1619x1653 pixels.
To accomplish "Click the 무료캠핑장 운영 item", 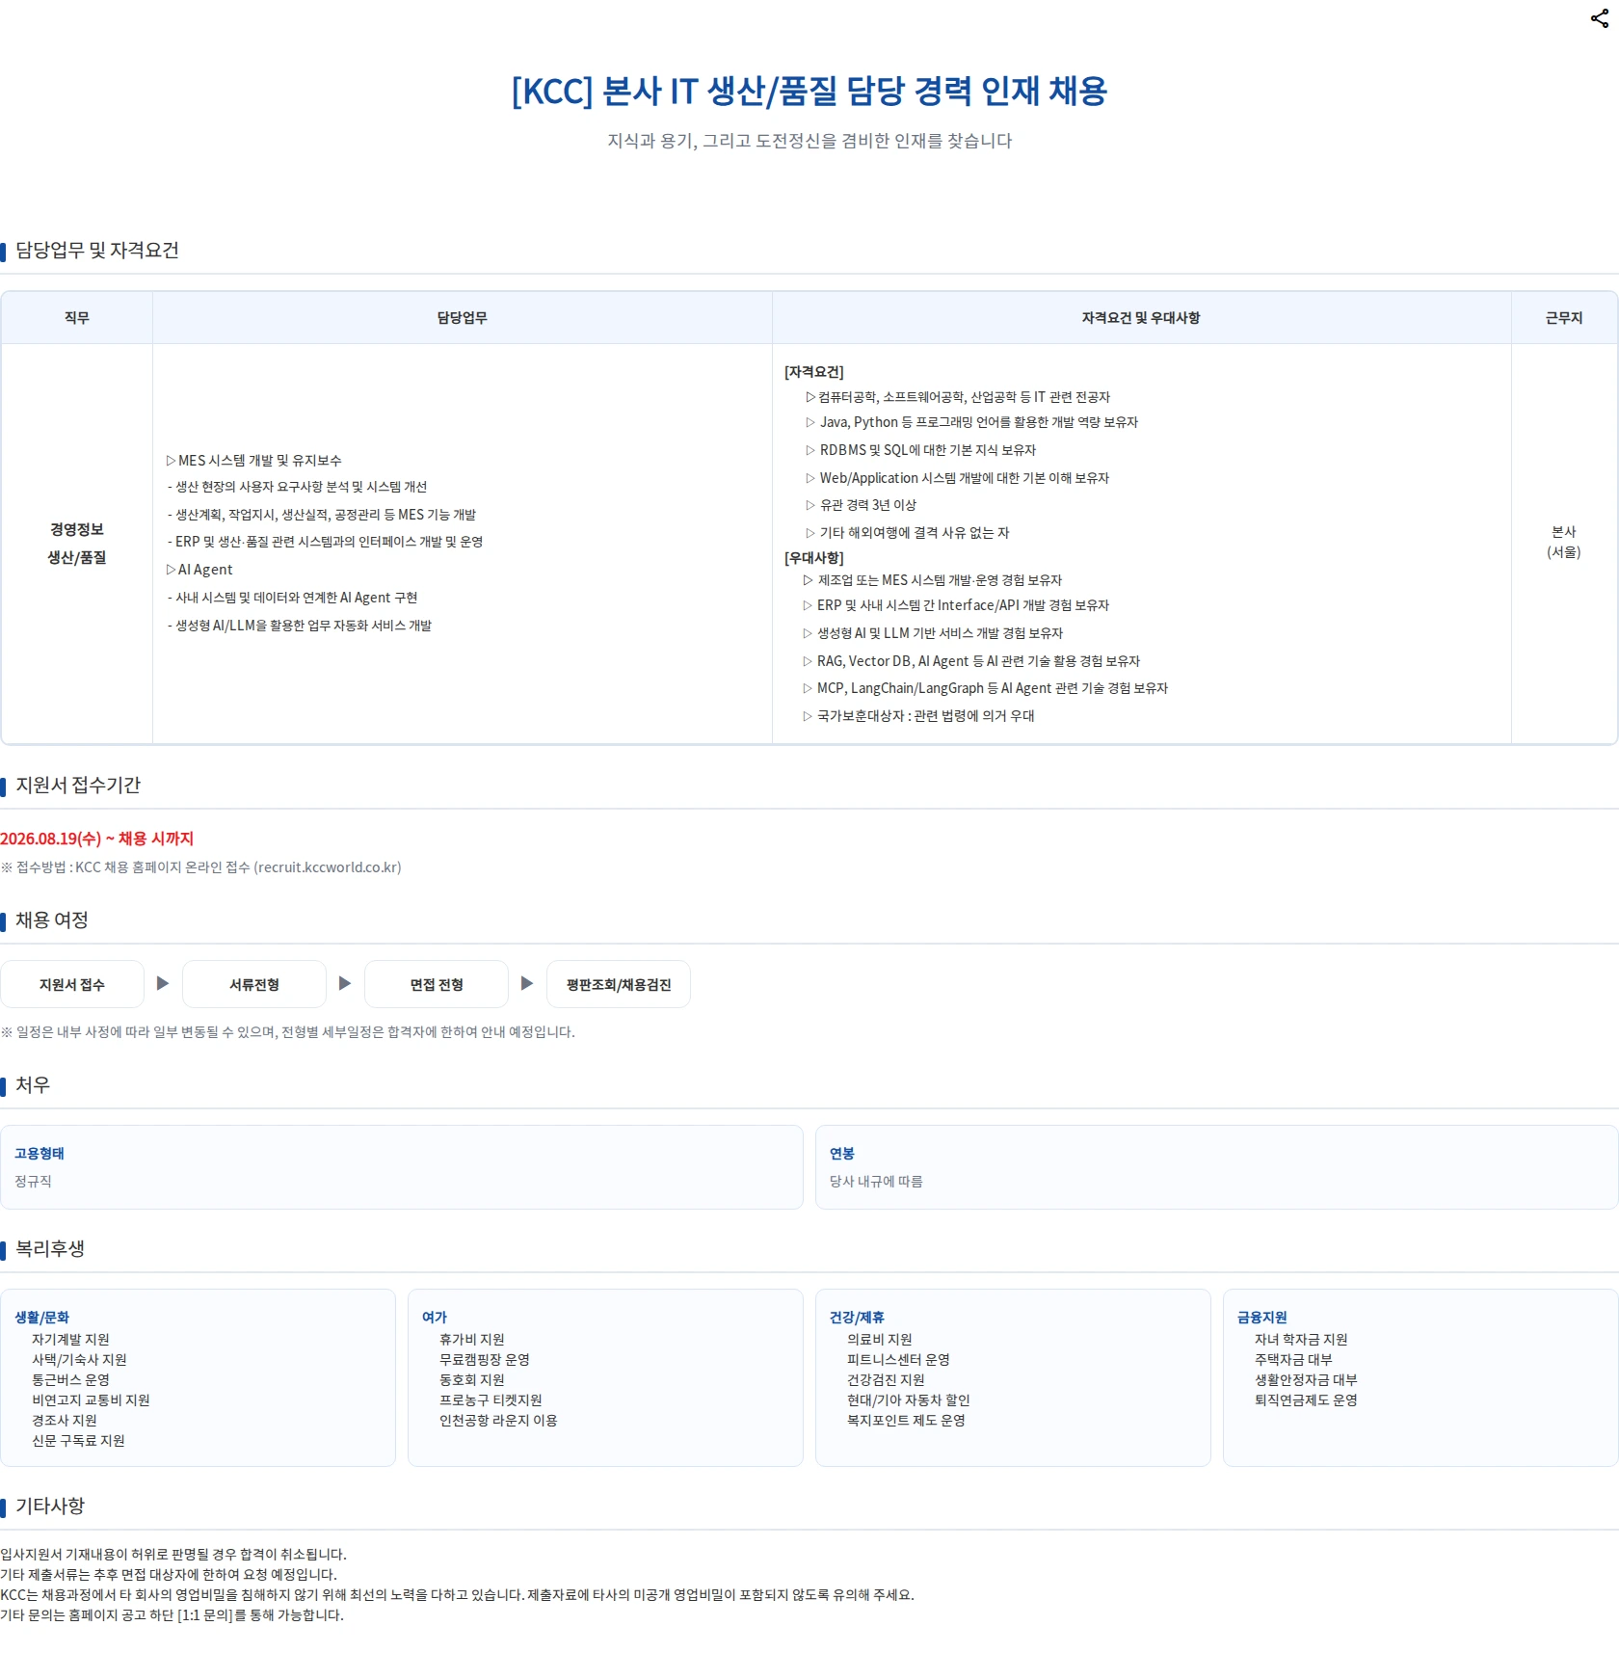I will pos(485,1360).
